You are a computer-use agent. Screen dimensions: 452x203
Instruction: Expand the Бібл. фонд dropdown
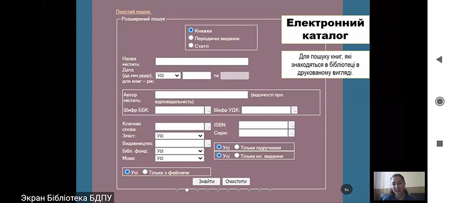tap(180, 151)
